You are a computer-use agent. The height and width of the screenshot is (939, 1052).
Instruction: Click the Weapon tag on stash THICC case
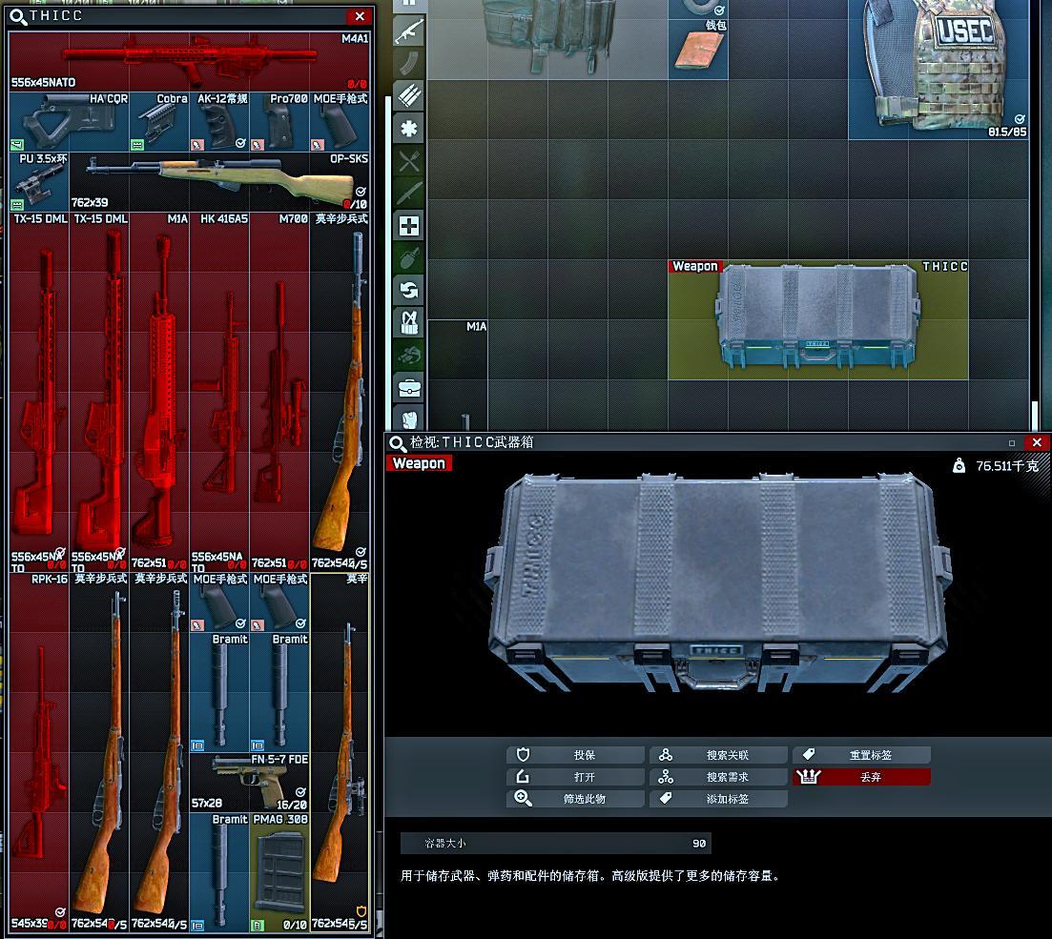pyautogui.click(x=695, y=266)
